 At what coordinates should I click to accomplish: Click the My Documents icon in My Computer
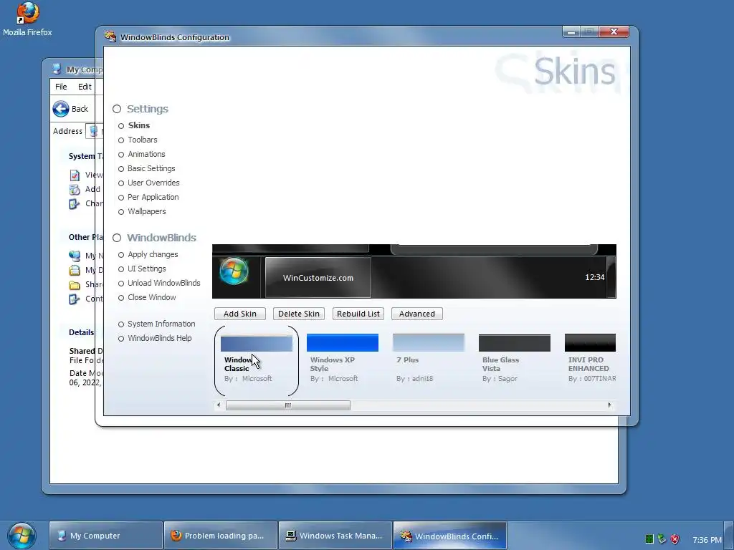pyautogui.click(x=75, y=270)
